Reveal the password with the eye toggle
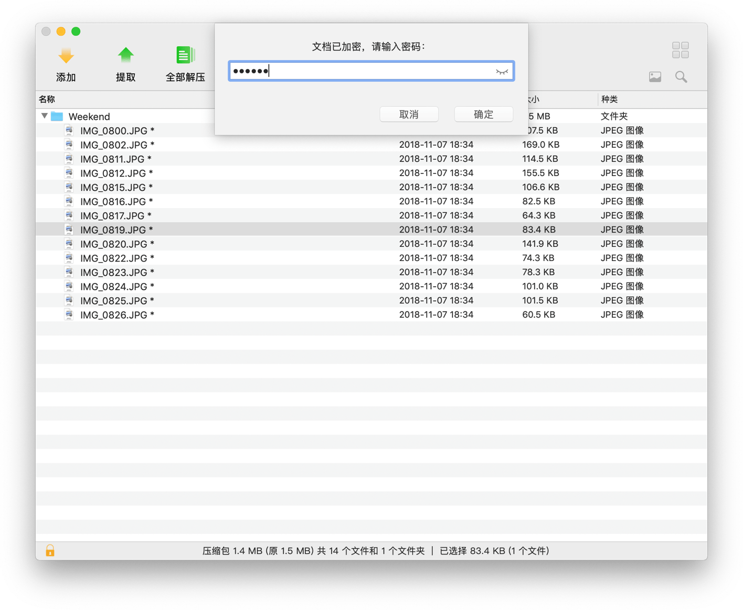743x610 pixels. point(502,71)
